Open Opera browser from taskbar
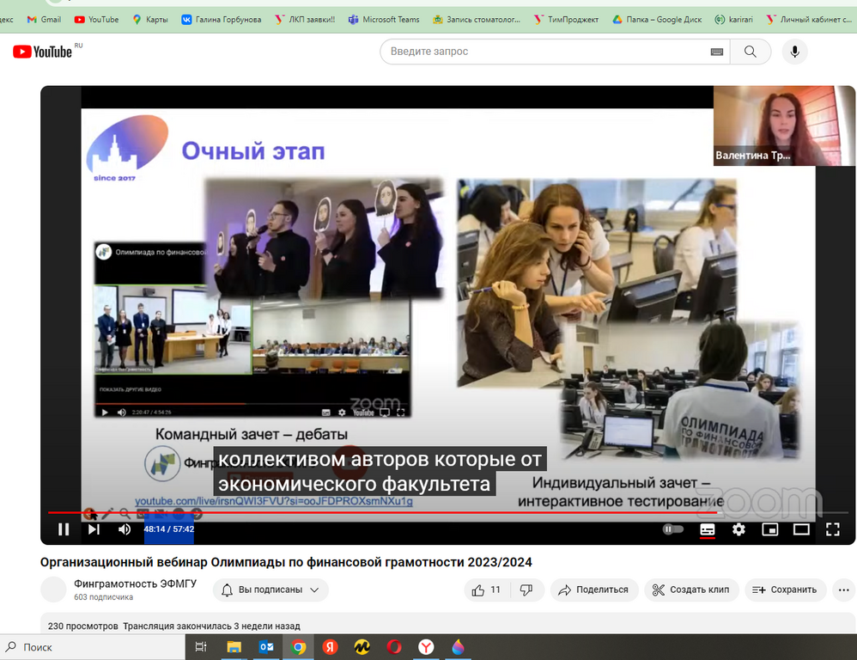Image resolution: width=857 pixels, height=660 pixels. tap(394, 647)
